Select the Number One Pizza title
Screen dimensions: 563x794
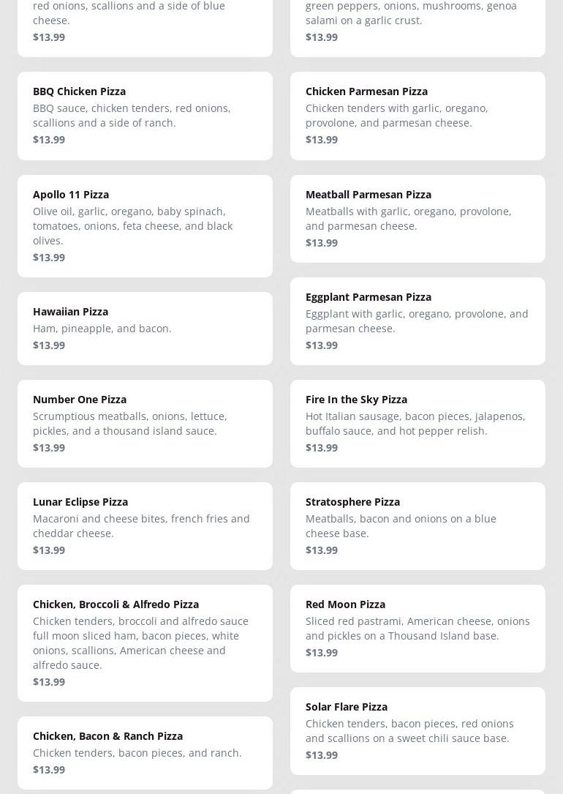[80, 400]
